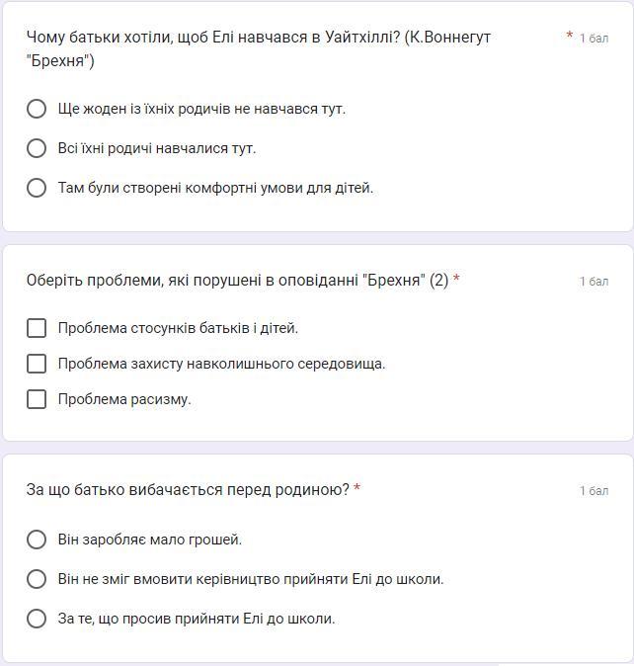Tick the "Проблема стосунків батьків і дітей" checkbox
This screenshot has height=666, width=634.
point(37,328)
